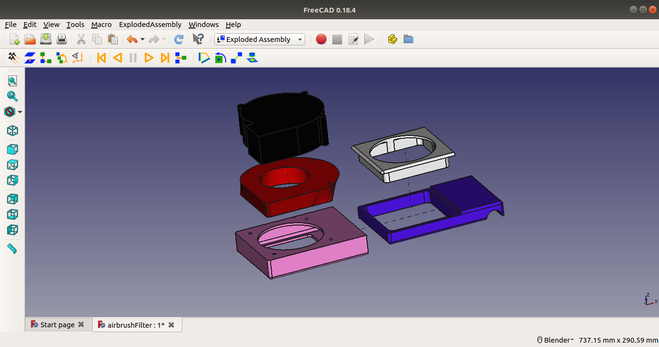
Task: Switch to left view cube
Action: [13, 229]
